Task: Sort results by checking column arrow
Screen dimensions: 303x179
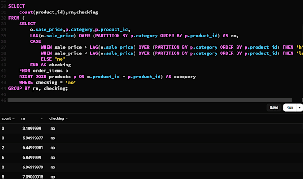Action: (66, 118)
